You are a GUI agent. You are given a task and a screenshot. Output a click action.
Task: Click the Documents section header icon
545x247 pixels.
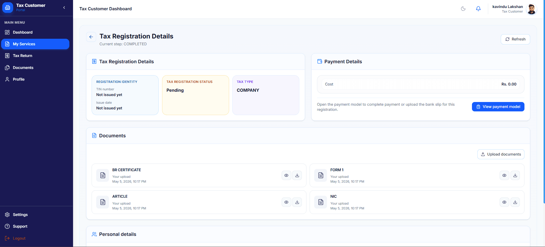click(94, 136)
